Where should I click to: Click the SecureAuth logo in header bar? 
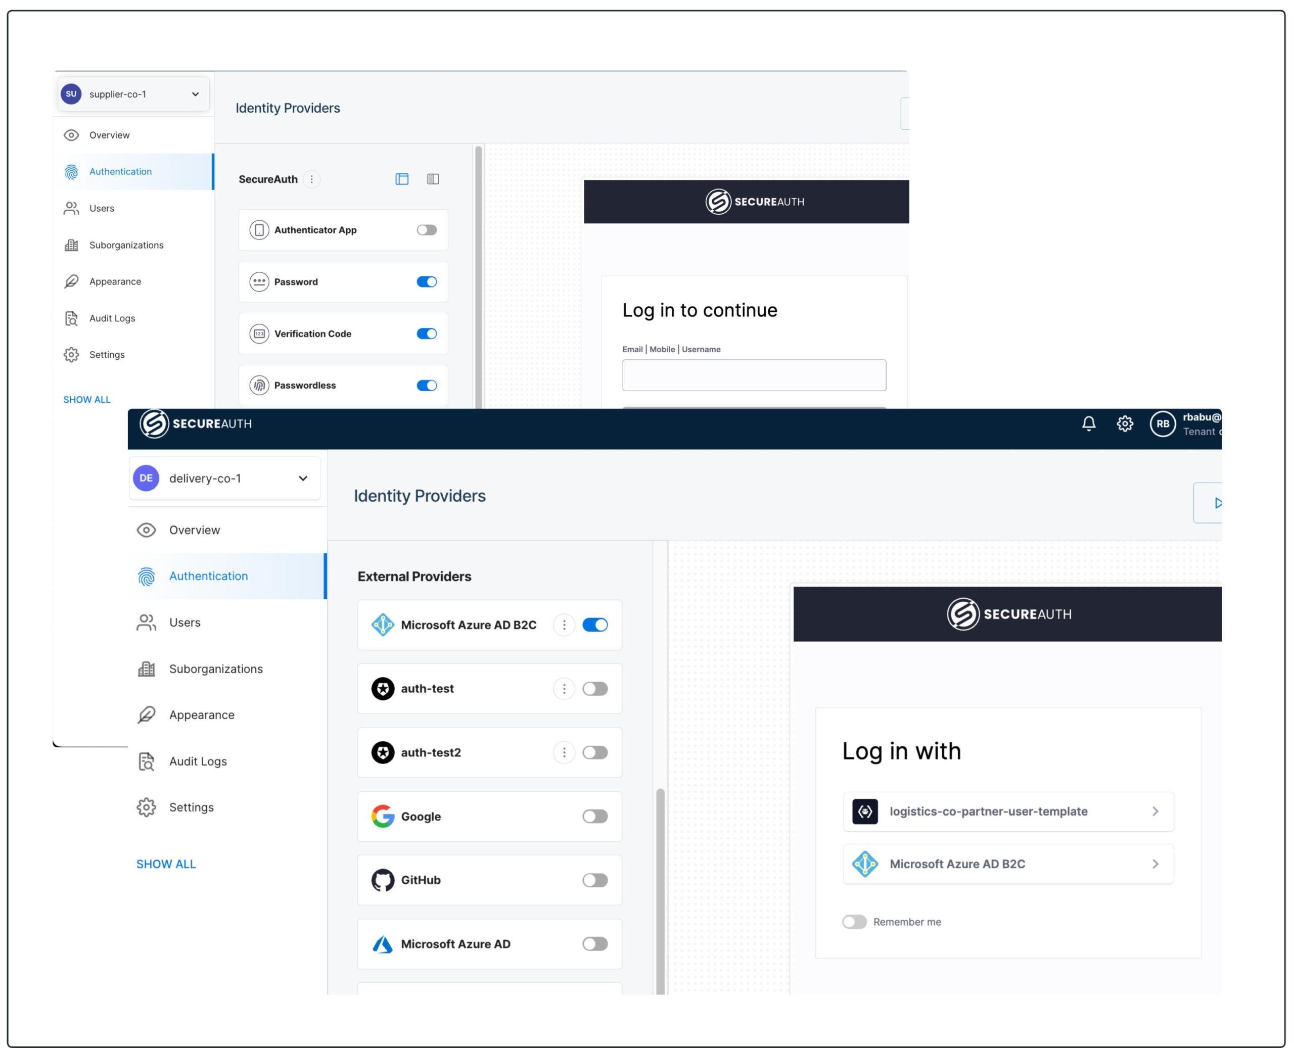(x=196, y=424)
